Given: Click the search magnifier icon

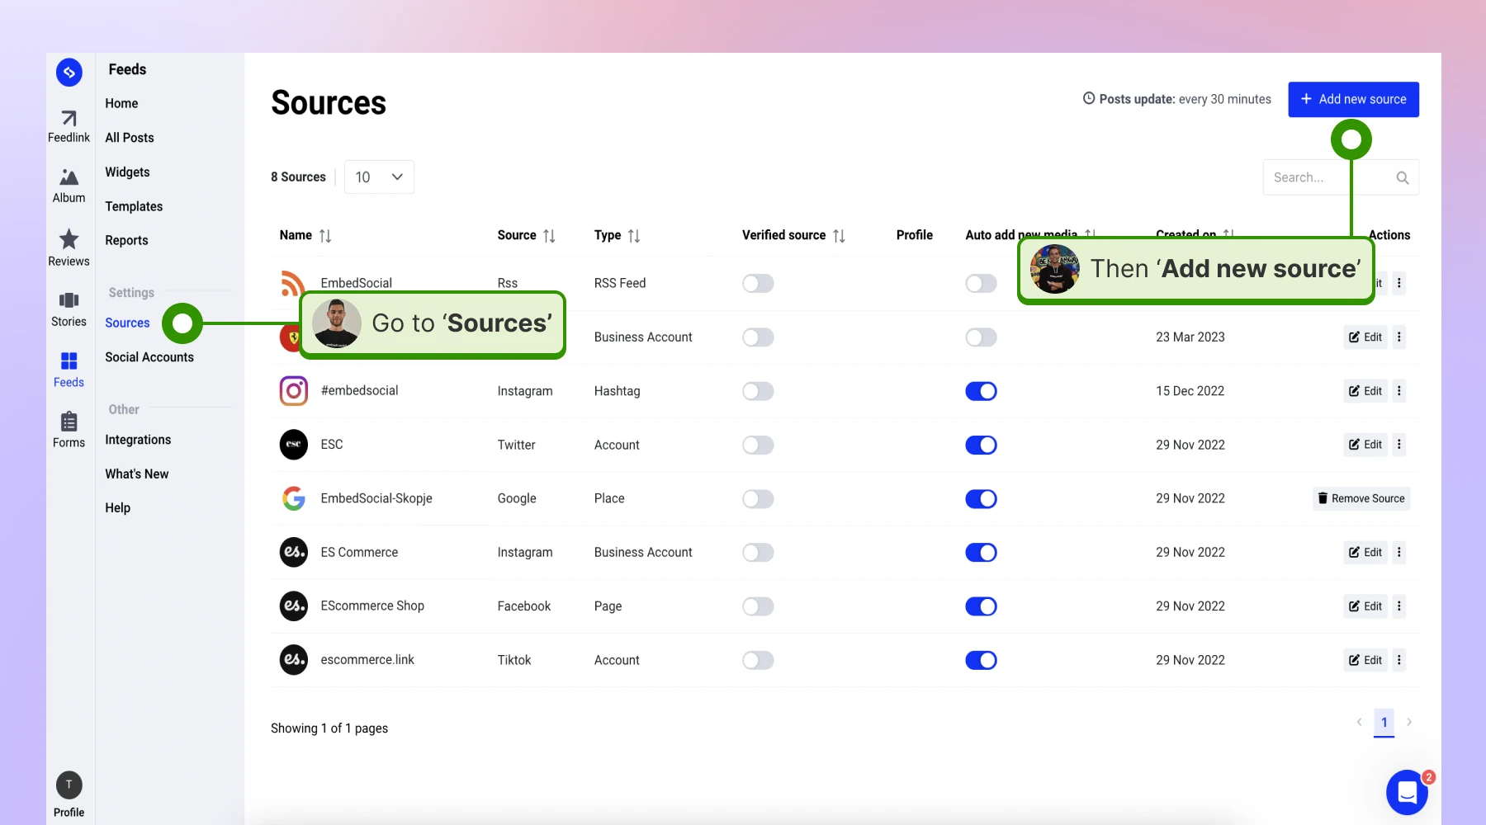Looking at the screenshot, I should pos(1402,177).
